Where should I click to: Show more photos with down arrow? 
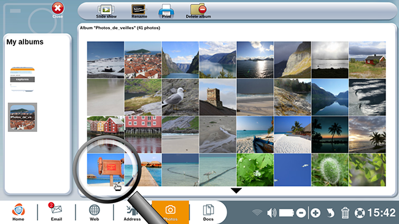236,190
